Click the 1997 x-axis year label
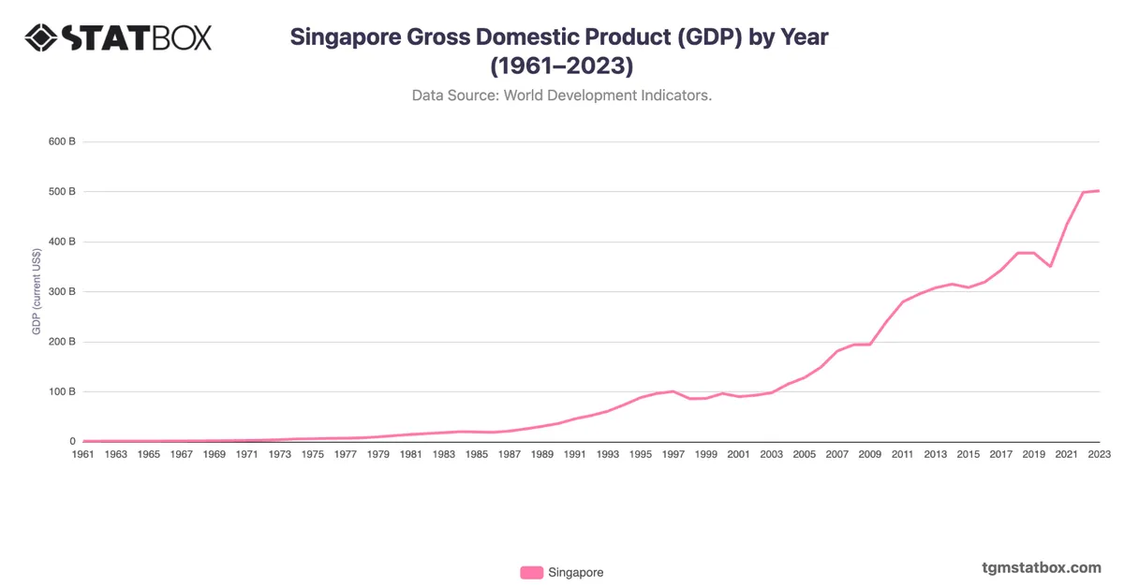Image resolution: width=1124 pixels, height=588 pixels. [673, 454]
